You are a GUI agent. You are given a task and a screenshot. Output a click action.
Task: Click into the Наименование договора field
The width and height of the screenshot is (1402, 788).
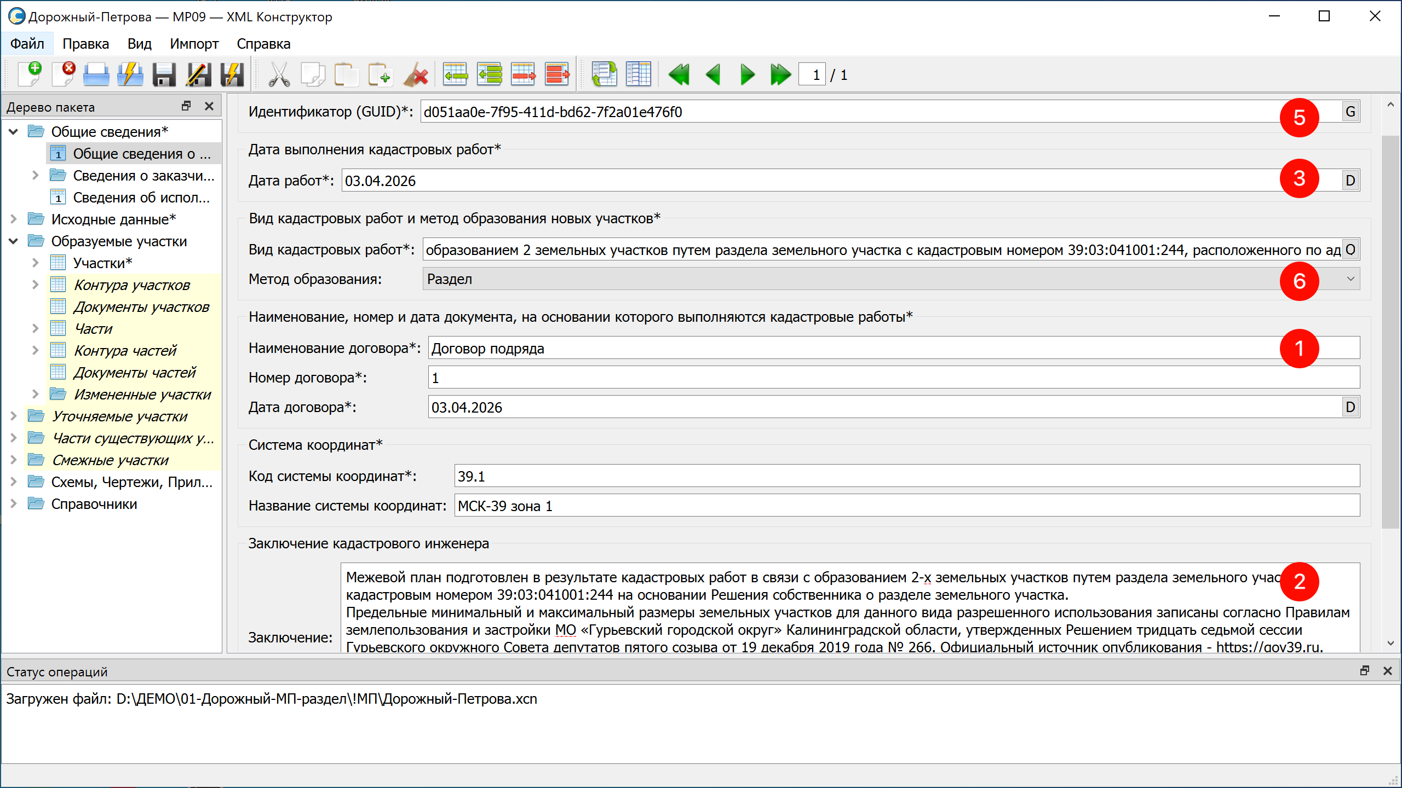894,348
